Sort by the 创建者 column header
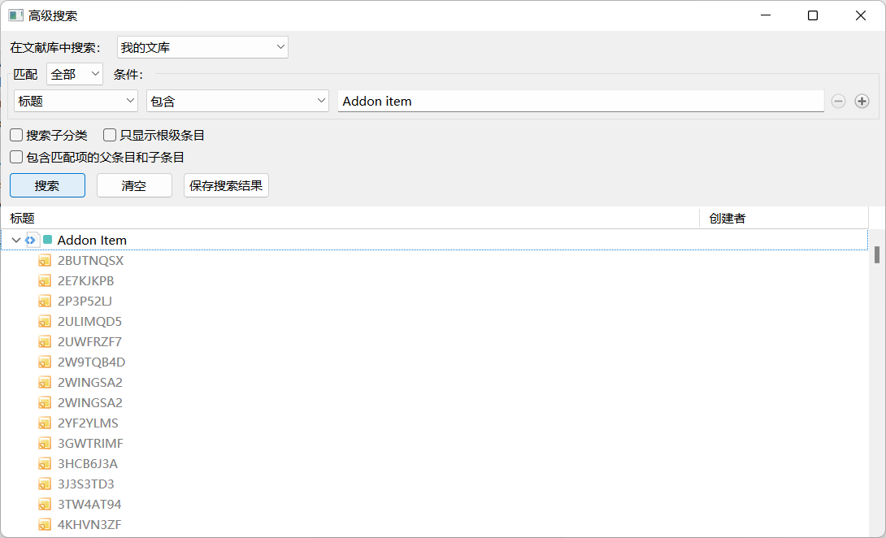This screenshot has height=538, width=886. pos(784,218)
